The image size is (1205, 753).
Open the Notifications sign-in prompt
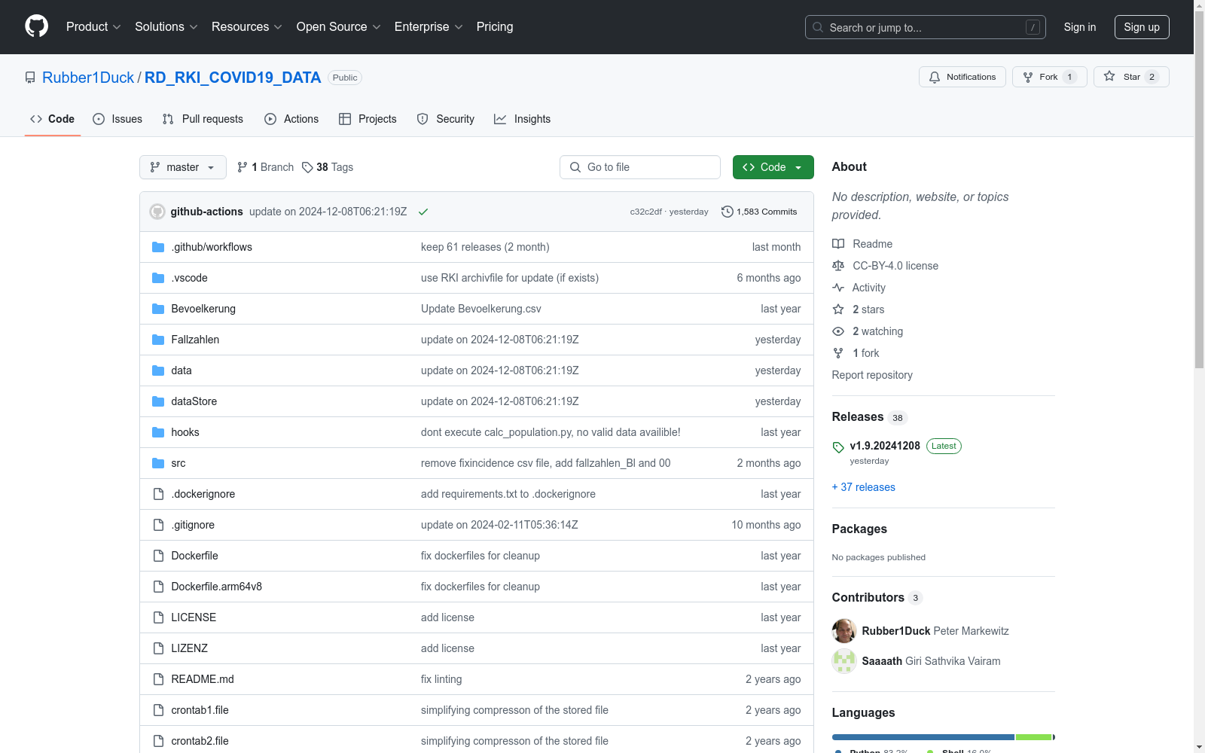coord(962,77)
